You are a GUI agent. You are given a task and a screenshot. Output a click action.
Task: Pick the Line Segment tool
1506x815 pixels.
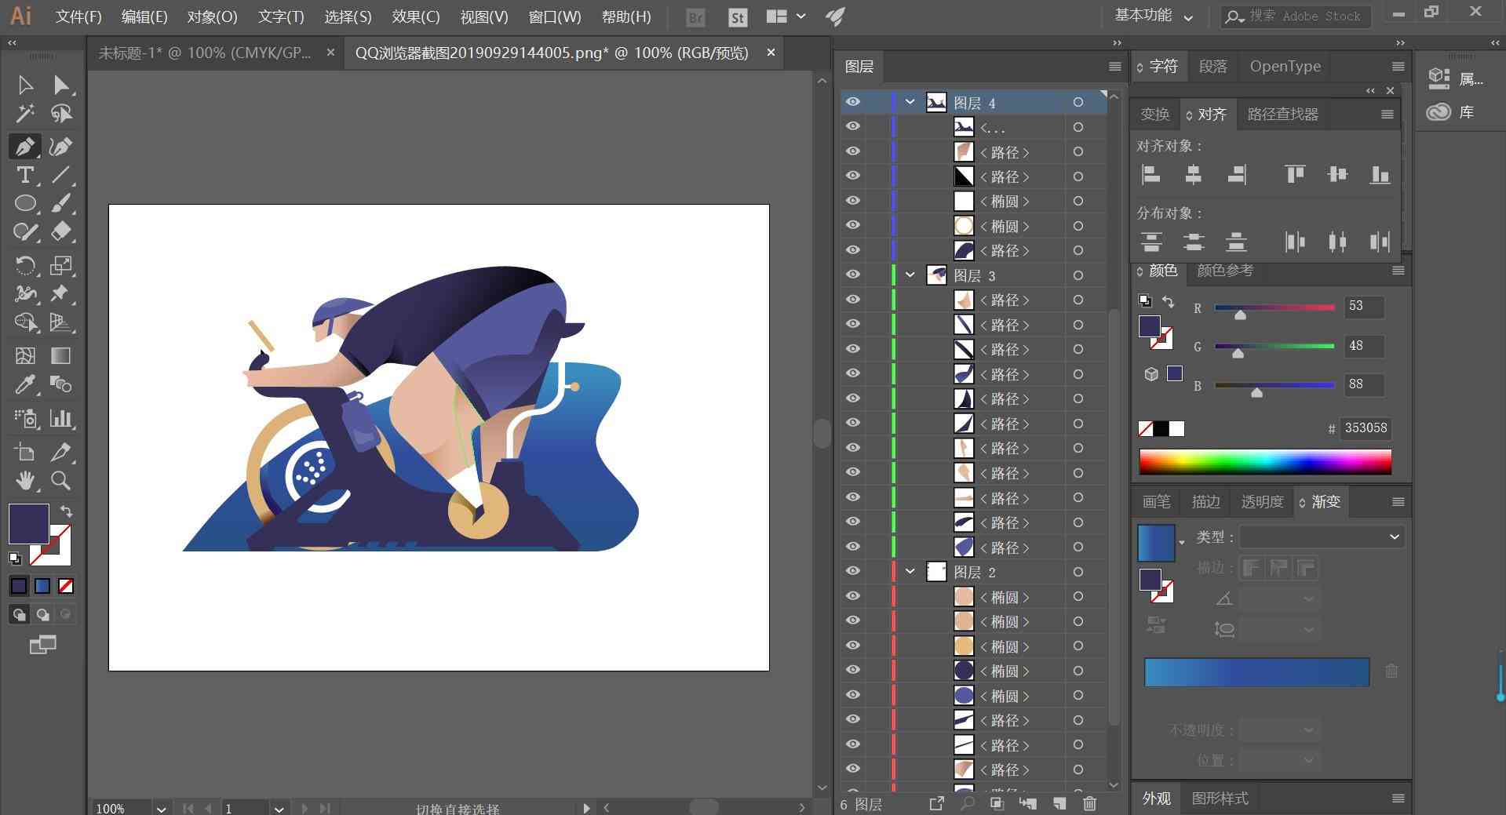60,175
